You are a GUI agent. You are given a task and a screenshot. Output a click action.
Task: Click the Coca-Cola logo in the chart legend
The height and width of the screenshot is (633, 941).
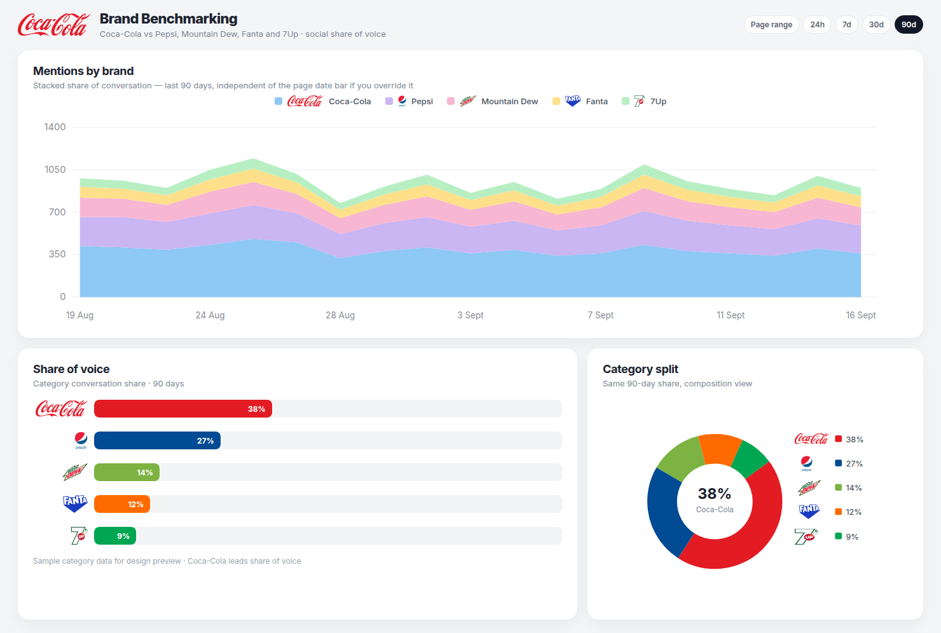305,101
